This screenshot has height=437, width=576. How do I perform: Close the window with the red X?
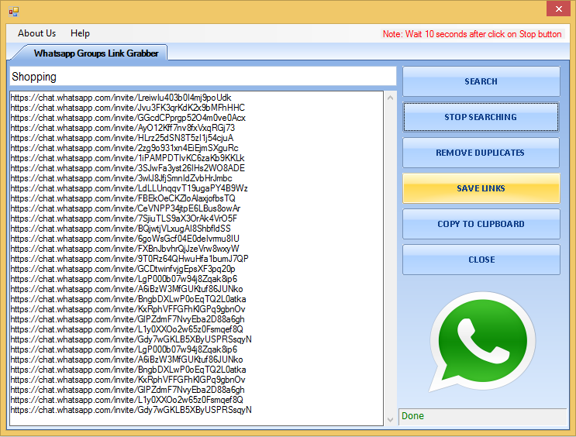pos(558,9)
